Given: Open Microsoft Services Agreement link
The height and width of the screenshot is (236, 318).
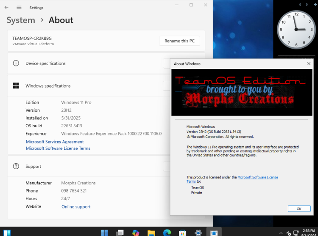Looking at the screenshot, I should coord(55,142).
